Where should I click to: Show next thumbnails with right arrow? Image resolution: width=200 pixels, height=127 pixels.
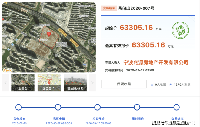click(92, 83)
